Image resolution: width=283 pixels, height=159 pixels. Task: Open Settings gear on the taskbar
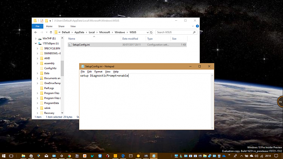(x=62, y=156)
